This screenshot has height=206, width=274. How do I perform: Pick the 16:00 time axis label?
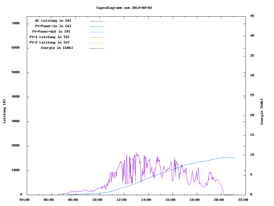click(170, 200)
